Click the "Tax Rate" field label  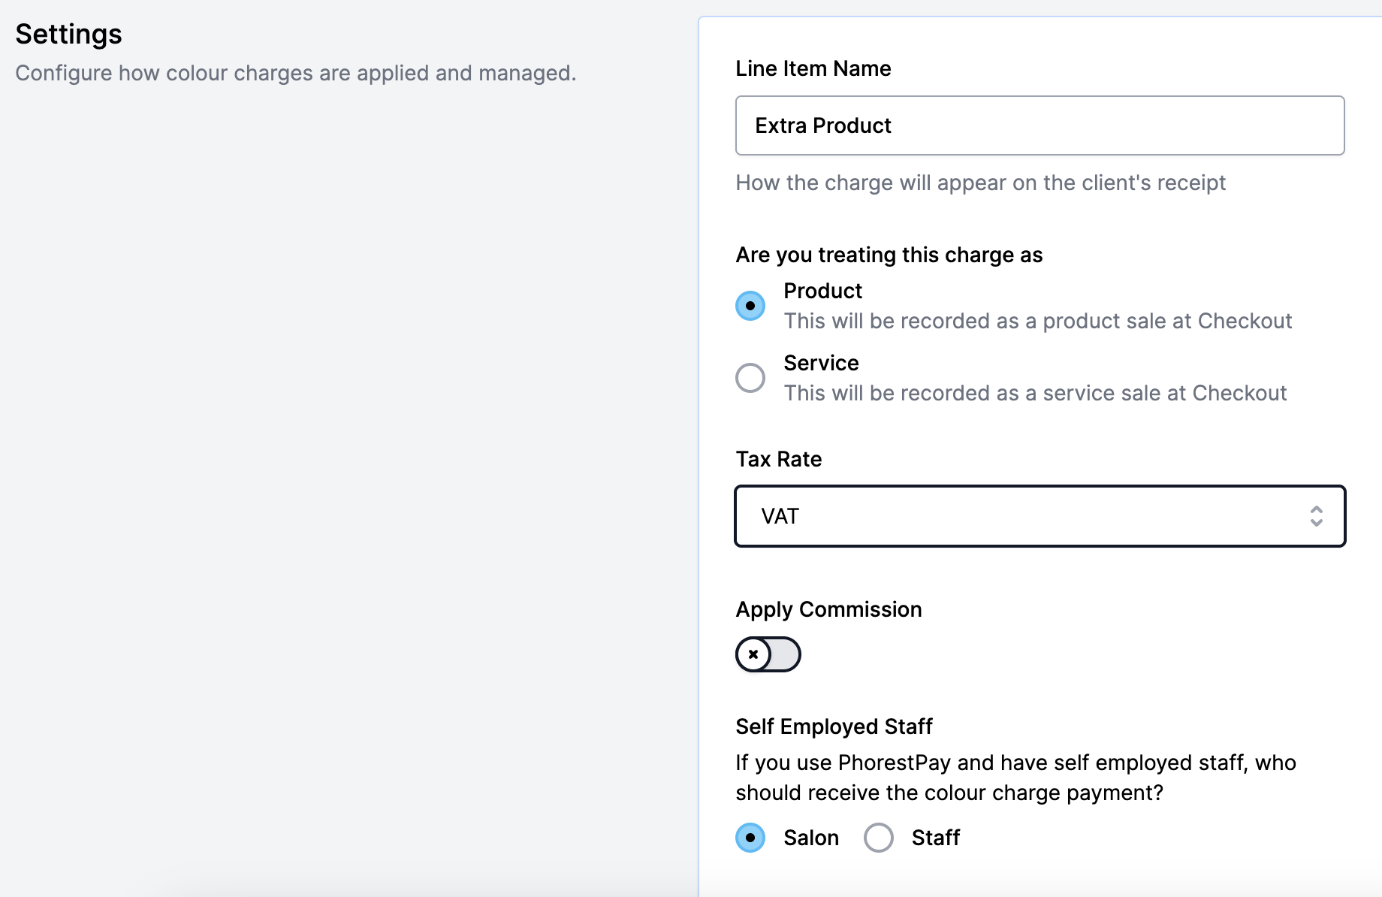pos(778,459)
